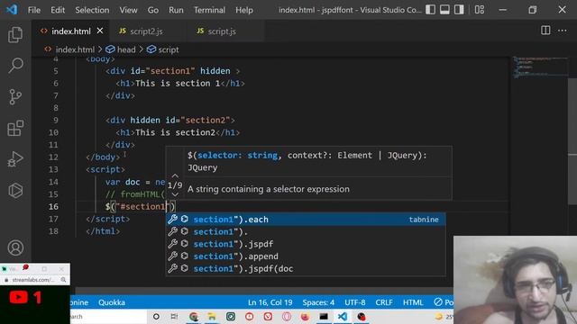
Task: Change language mode via HTML
Action: click(x=413, y=302)
